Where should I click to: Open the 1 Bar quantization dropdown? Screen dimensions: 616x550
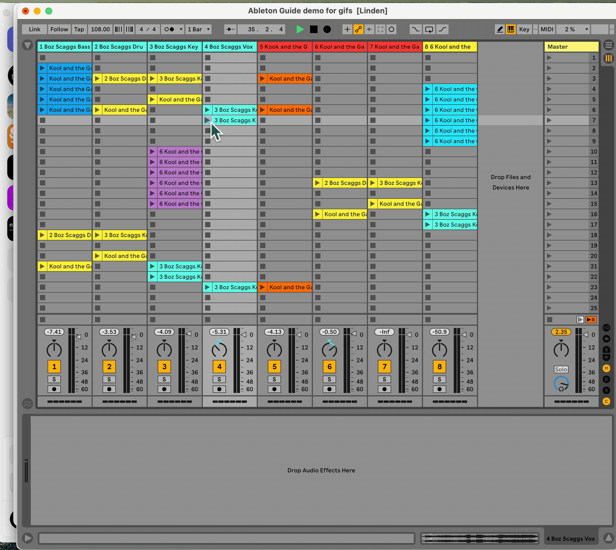[x=198, y=29]
